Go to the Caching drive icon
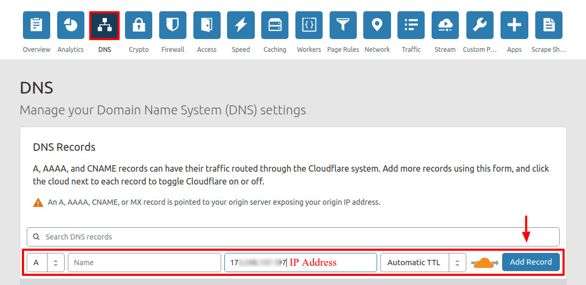The image size is (586, 285). (275, 25)
